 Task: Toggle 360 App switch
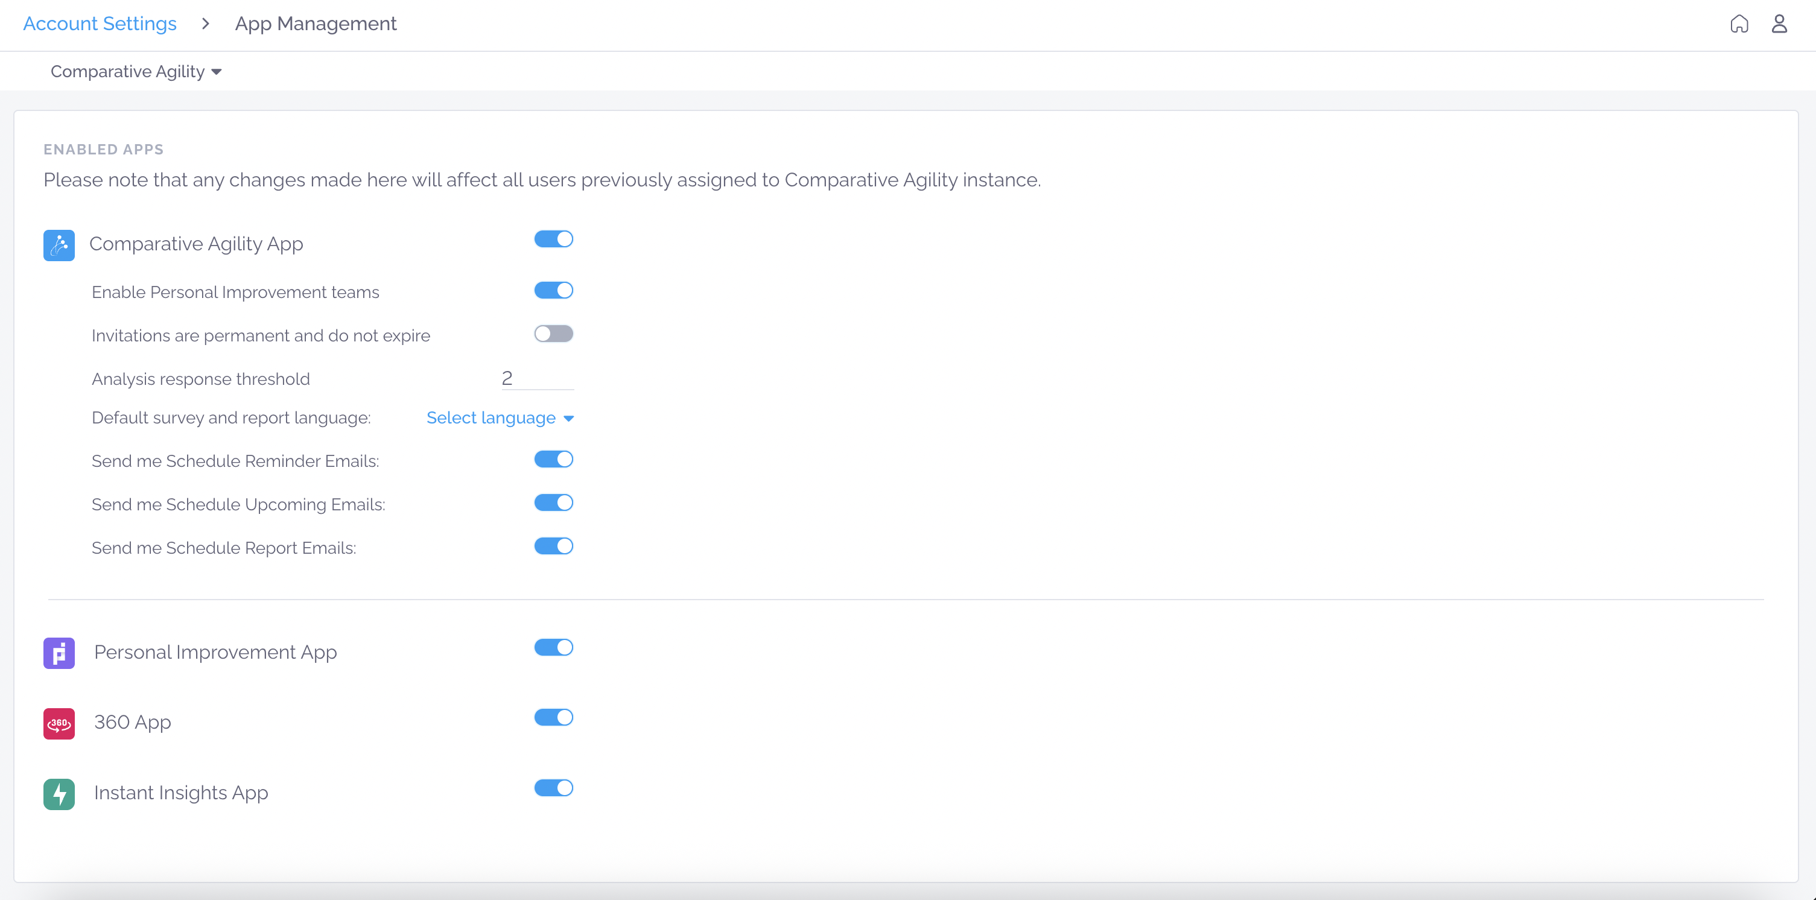553,717
